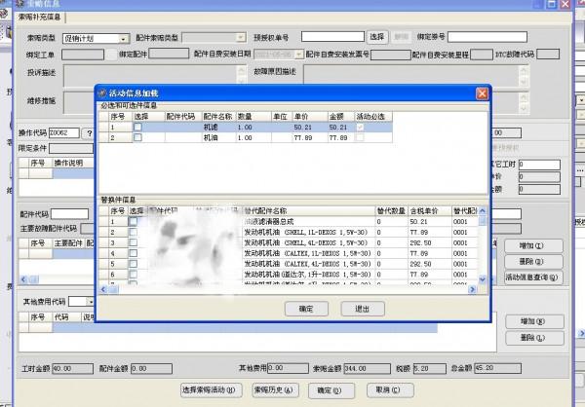This screenshot has height=407, width=585.
Task: Click the 50.21 value in the 金额 column
Action: point(340,128)
